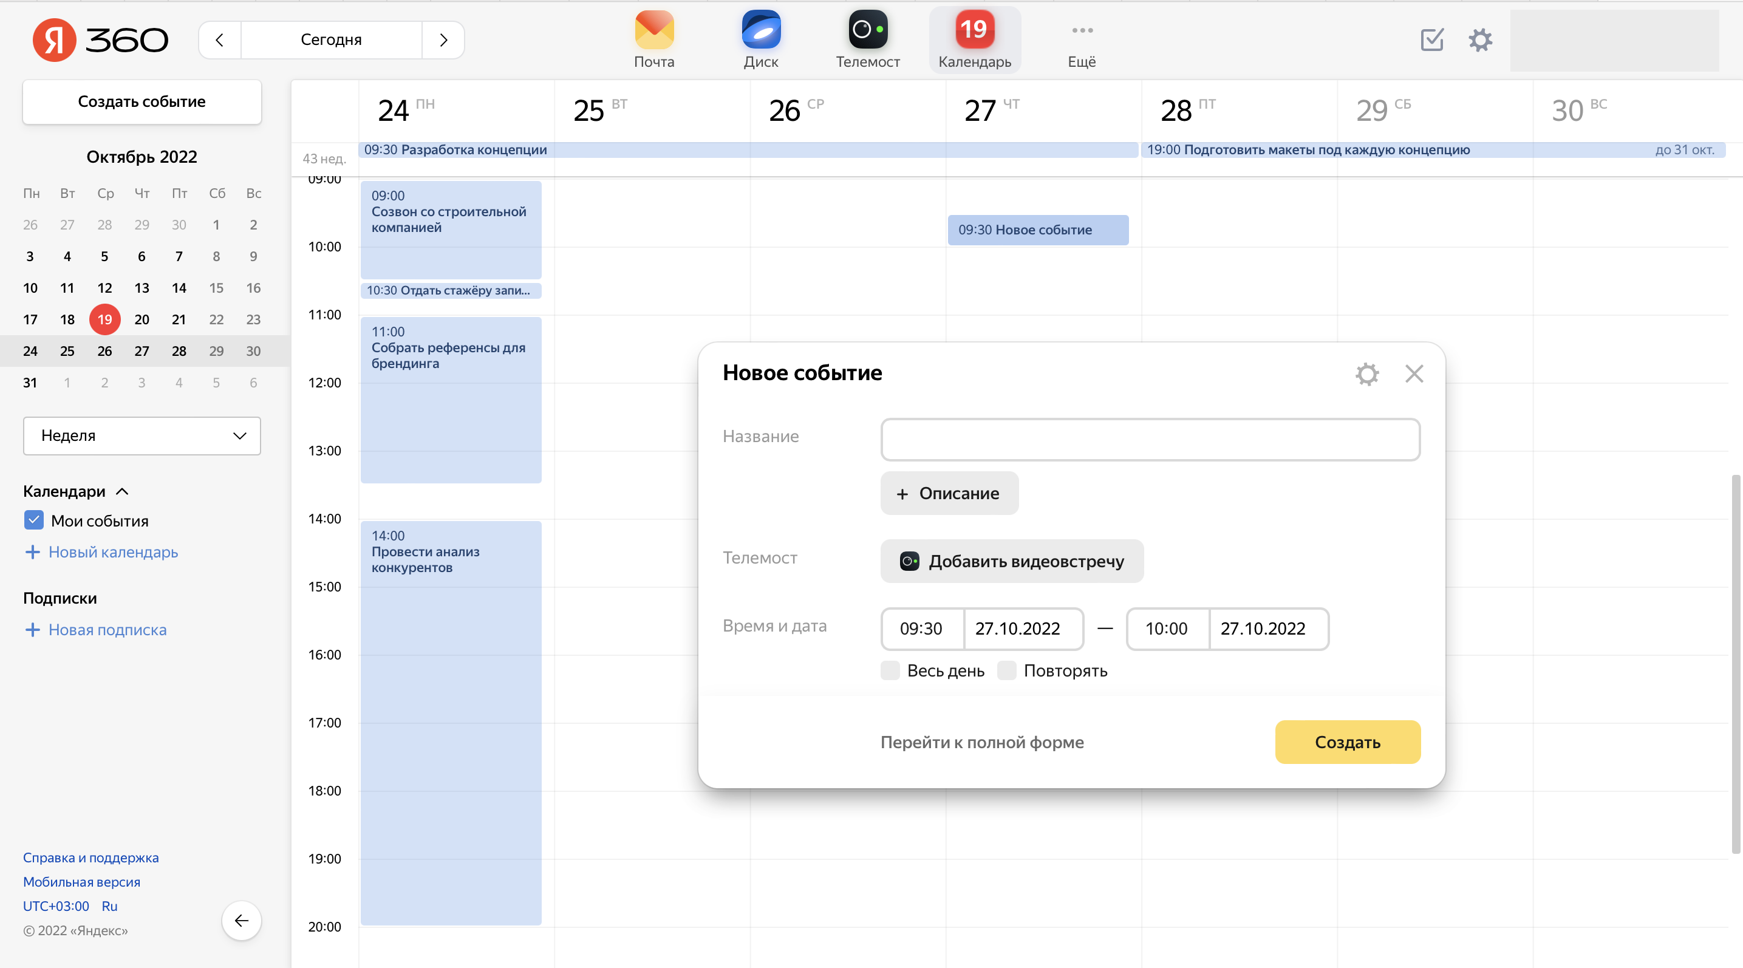
Task: Uncheck the Мои события calendar
Action: (x=34, y=520)
